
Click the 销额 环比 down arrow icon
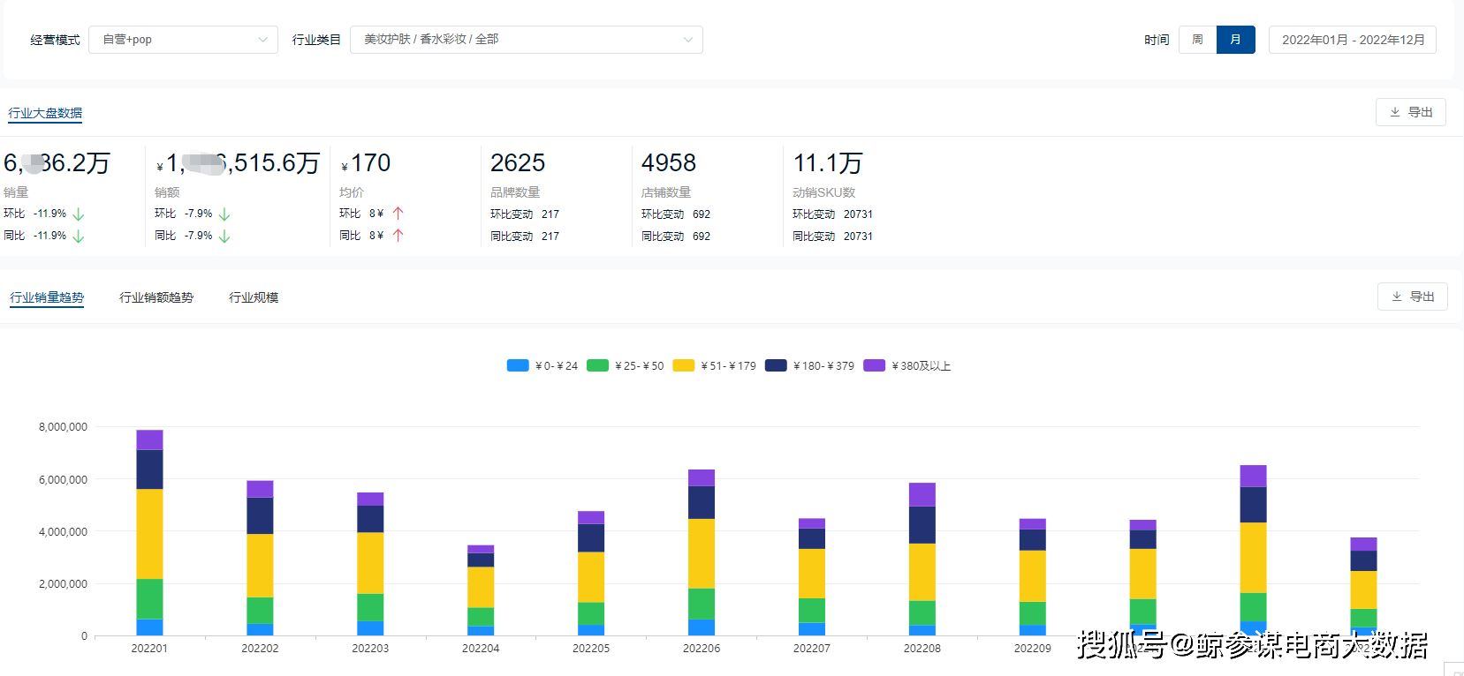[224, 214]
